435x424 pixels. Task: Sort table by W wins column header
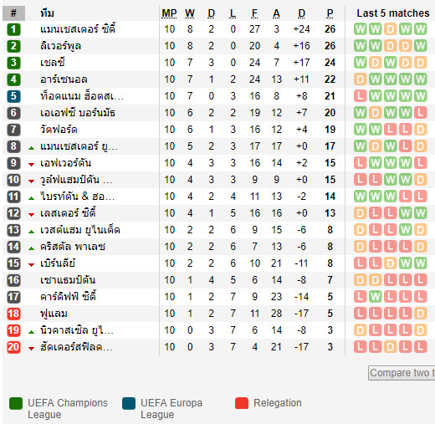(190, 13)
